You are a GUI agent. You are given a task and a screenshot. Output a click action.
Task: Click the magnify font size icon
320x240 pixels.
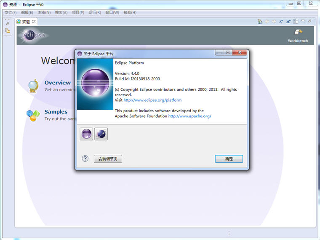[288, 22]
